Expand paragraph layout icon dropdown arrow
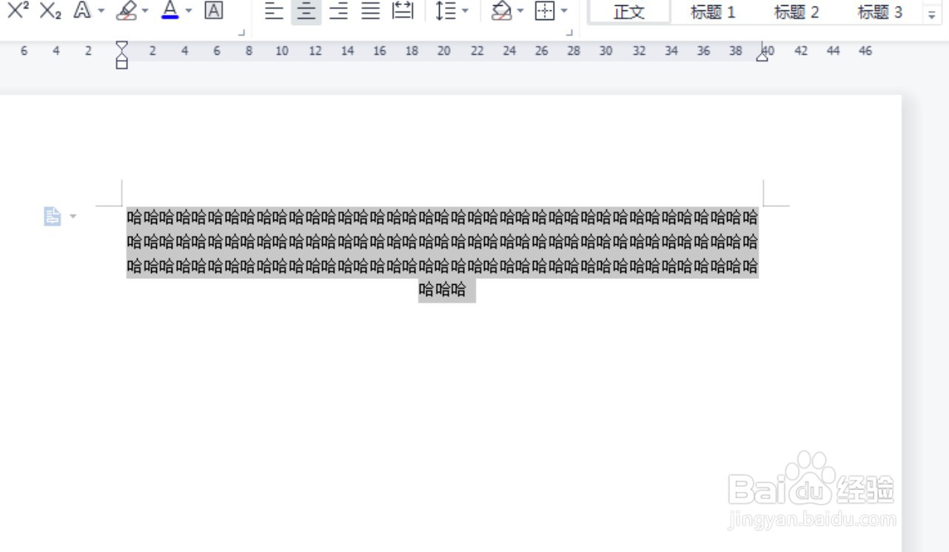This screenshot has height=552, width=949. point(73,217)
